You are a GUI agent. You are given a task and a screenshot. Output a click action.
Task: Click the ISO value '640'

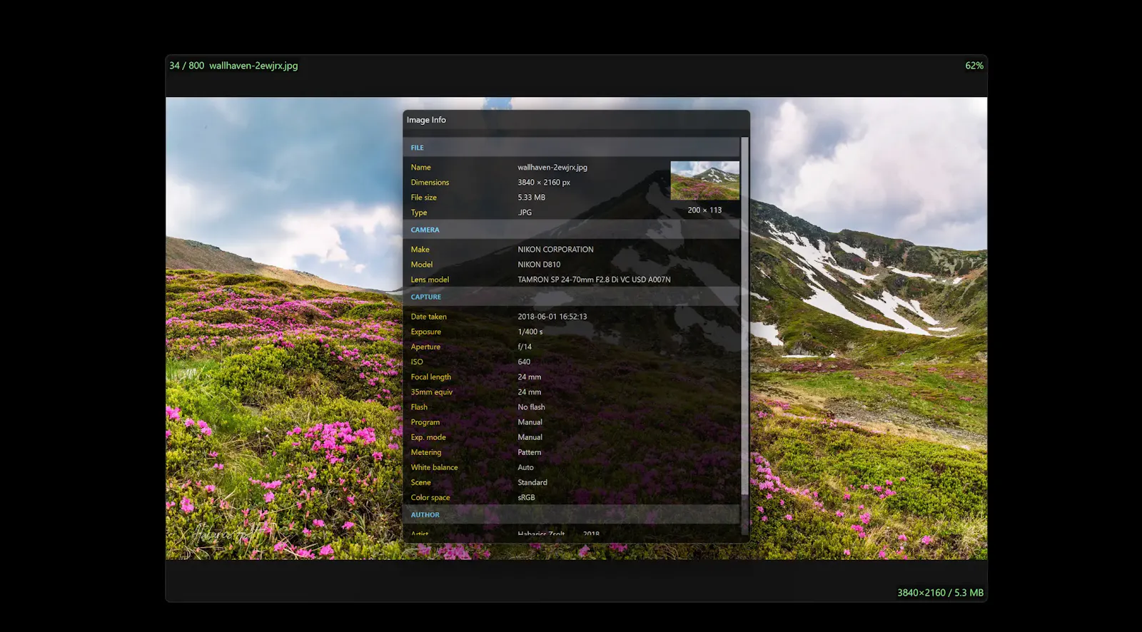[x=524, y=362]
